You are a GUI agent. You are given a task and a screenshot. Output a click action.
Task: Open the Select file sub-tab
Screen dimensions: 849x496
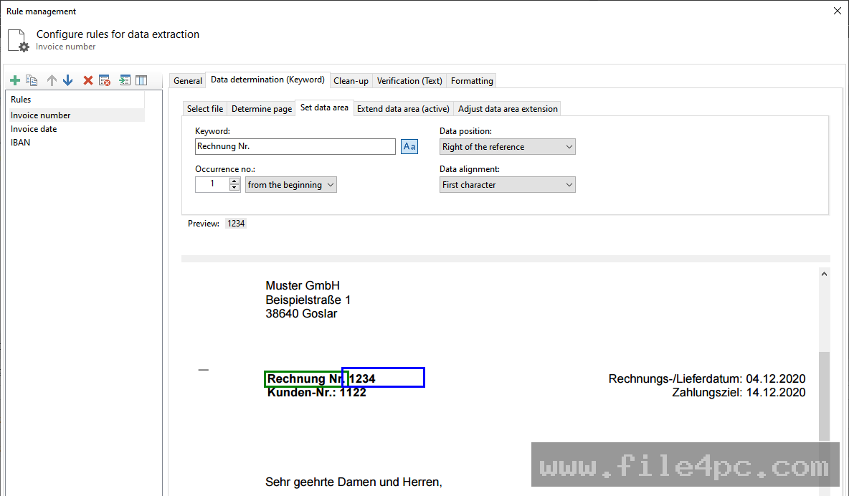[204, 109]
